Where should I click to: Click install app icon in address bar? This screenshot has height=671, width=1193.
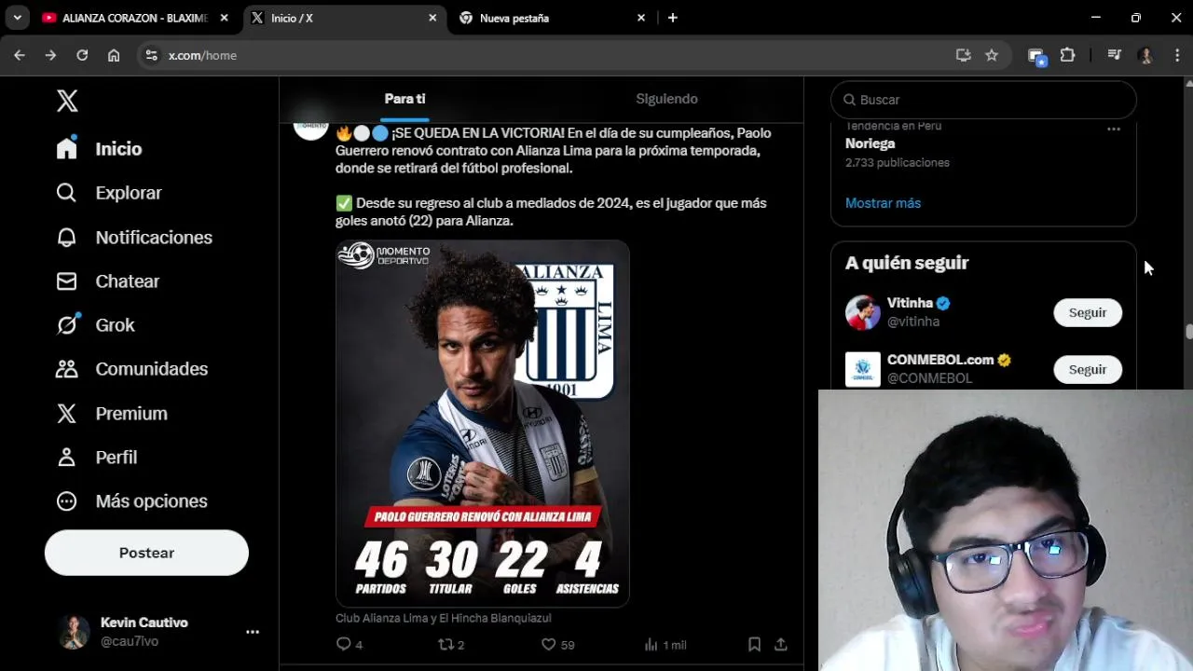click(964, 56)
